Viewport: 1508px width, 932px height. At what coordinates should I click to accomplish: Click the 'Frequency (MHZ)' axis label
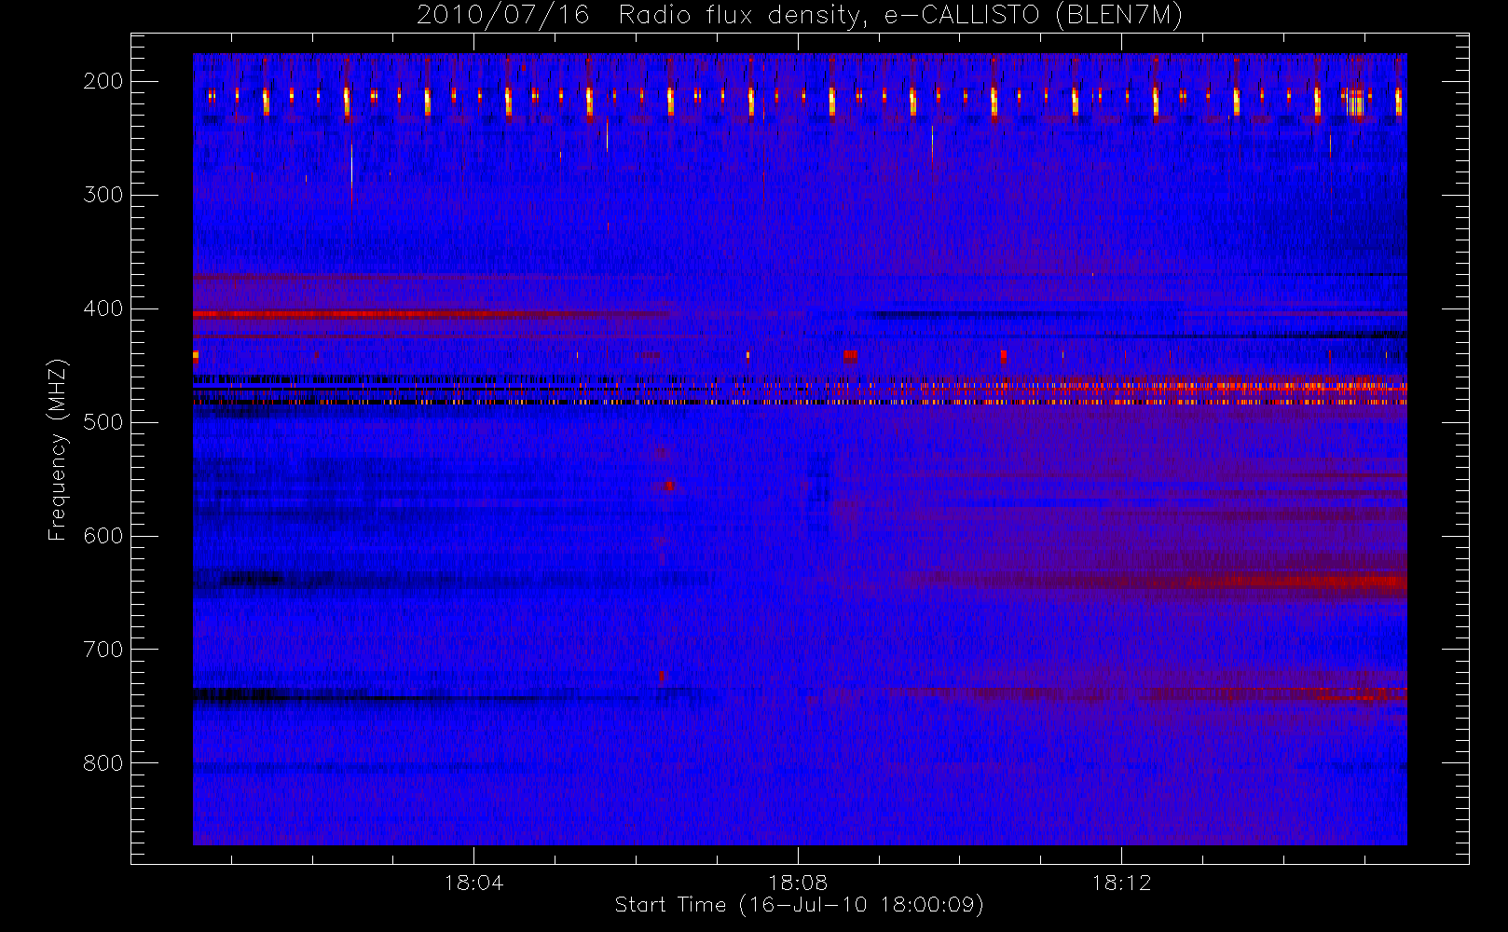(58, 449)
